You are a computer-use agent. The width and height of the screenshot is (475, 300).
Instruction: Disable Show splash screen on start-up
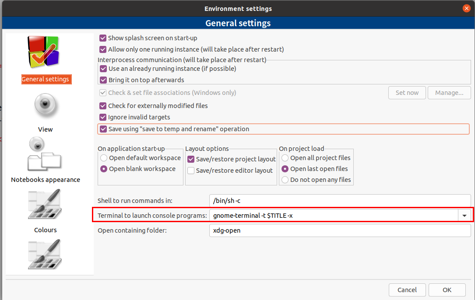tap(103, 38)
